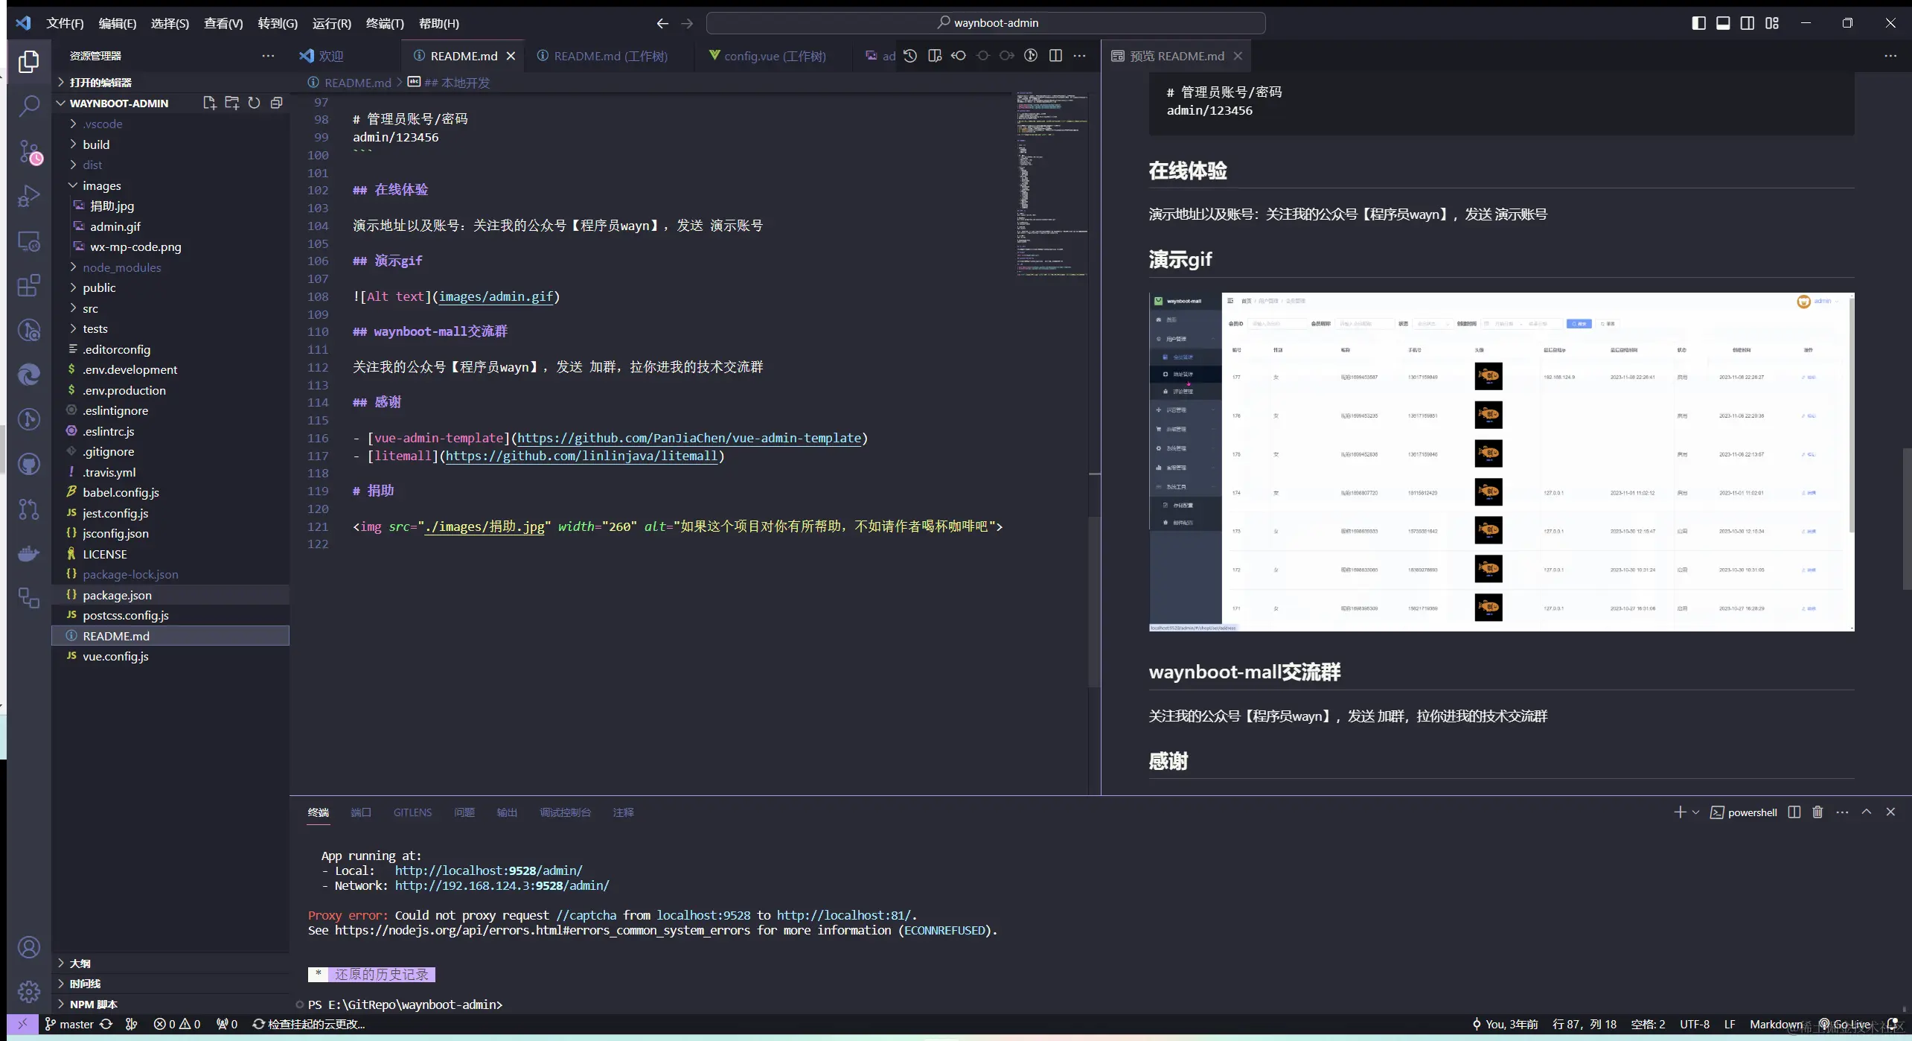Close the README.md preview tab
Viewport: 1912px width, 1041px height.
click(x=1238, y=56)
